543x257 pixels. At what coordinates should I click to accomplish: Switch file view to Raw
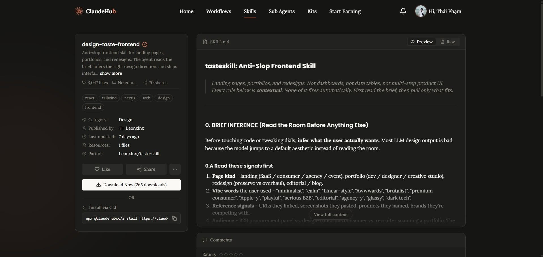(x=448, y=42)
